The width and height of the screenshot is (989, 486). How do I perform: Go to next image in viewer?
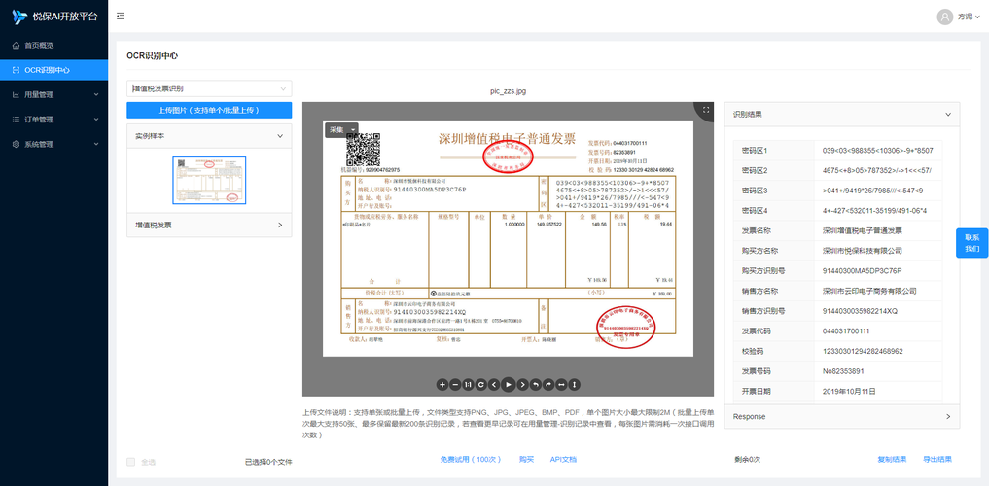click(x=522, y=384)
